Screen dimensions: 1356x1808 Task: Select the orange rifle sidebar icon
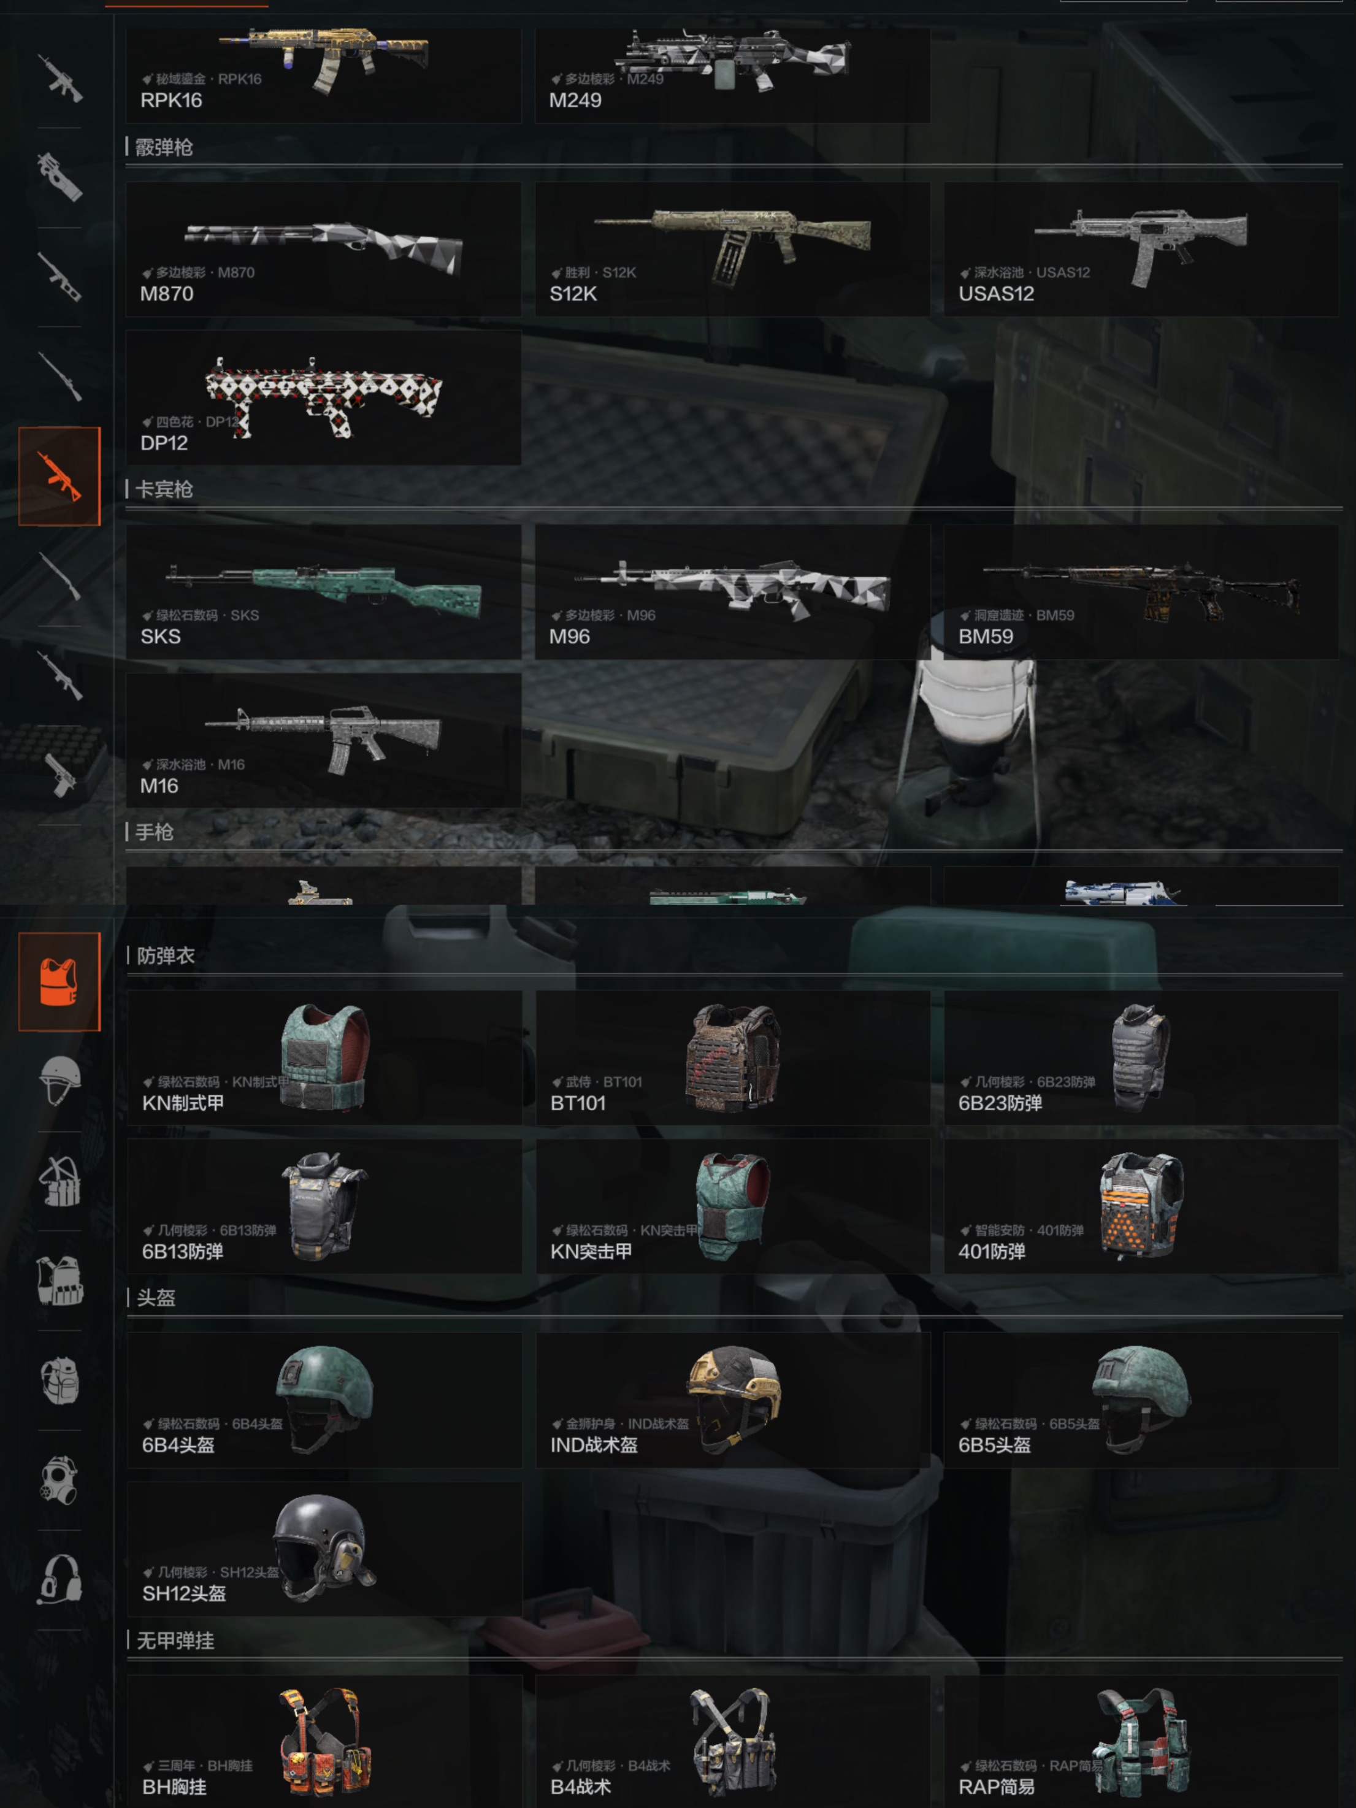[59, 476]
